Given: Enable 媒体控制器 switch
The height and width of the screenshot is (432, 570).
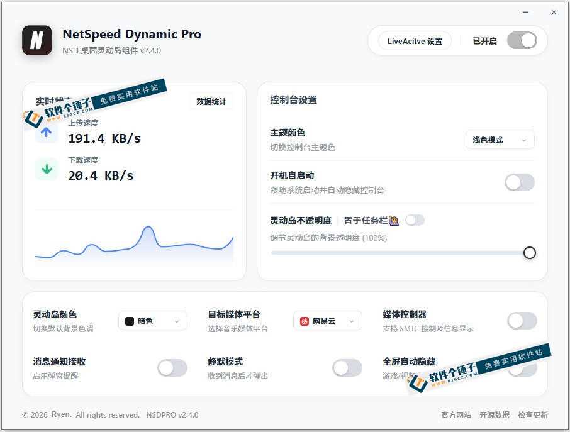Looking at the screenshot, I should [x=522, y=321].
